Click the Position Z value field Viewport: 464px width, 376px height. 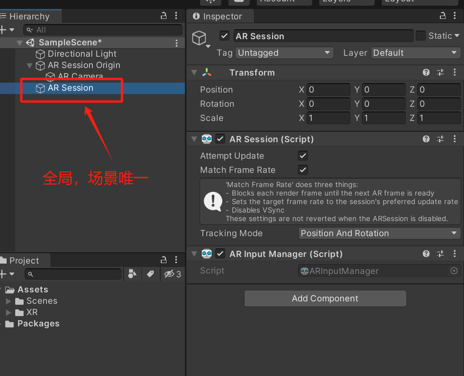click(x=439, y=90)
